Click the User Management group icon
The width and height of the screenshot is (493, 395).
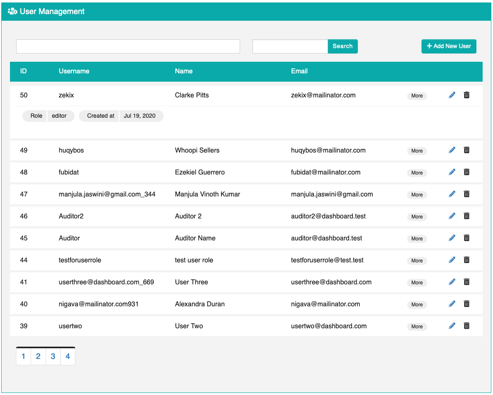tap(12, 12)
